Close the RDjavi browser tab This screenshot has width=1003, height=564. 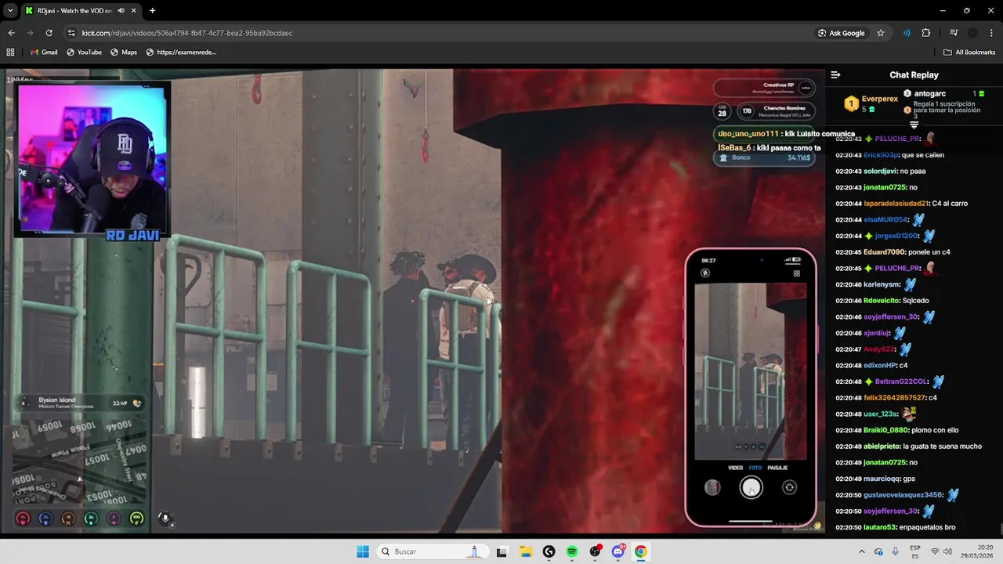point(132,11)
